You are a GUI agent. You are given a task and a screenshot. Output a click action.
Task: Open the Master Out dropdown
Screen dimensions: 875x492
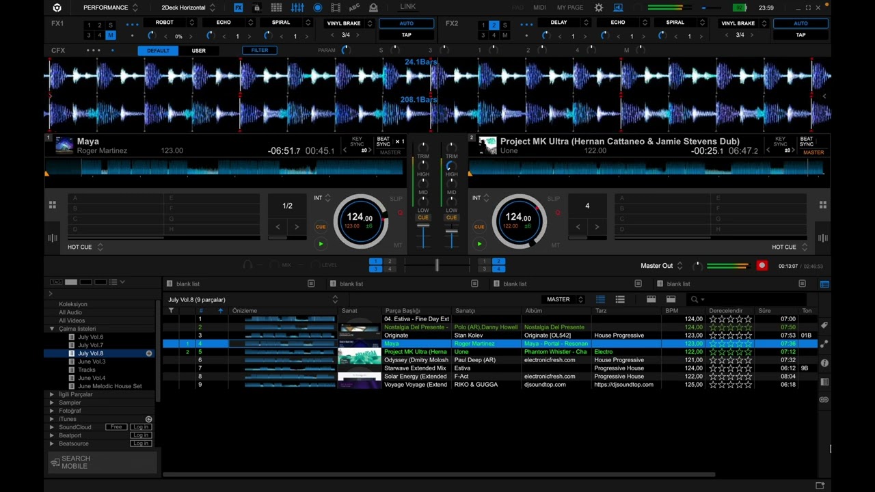point(662,266)
